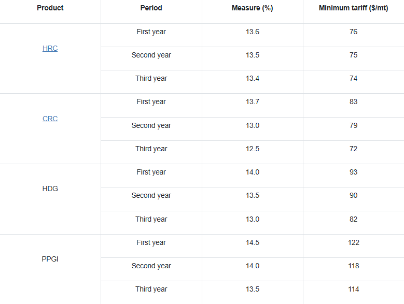Click CRC third year measure 12.5

(x=253, y=149)
